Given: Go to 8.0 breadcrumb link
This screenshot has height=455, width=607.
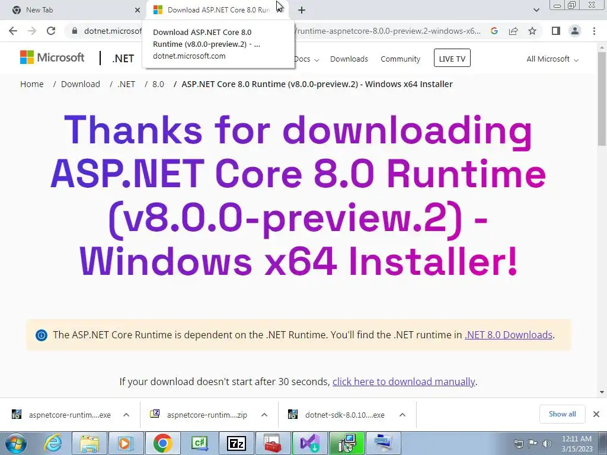Looking at the screenshot, I should click(158, 84).
